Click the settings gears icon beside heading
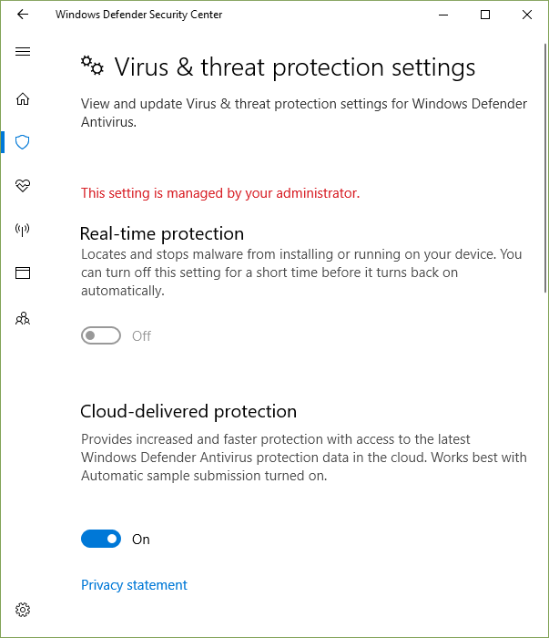The image size is (549, 638). (x=92, y=66)
